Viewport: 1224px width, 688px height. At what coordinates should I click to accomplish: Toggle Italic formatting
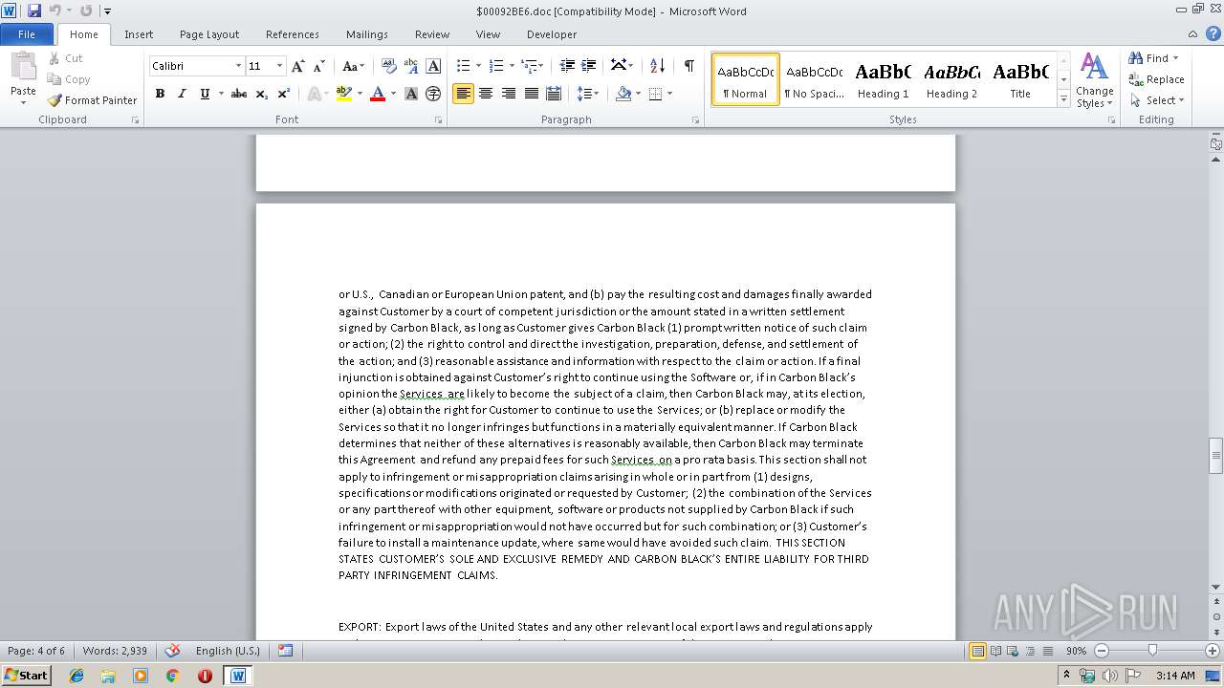tap(182, 94)
